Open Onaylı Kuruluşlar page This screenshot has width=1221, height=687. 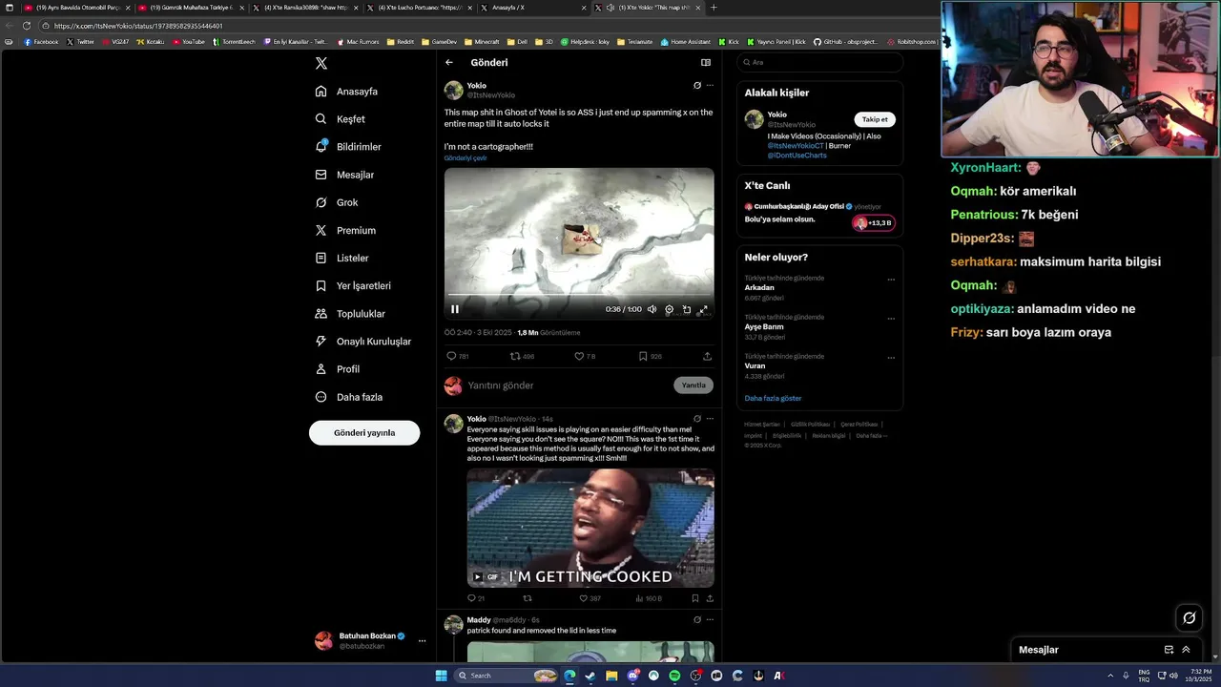point(363,341)
